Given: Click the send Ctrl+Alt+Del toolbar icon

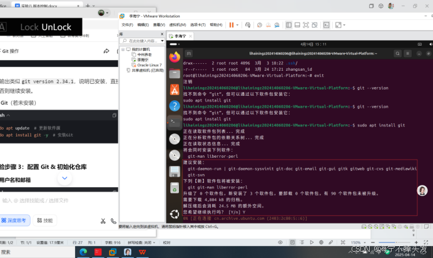Looking at the screenshot, I should (x=248, y=25).
